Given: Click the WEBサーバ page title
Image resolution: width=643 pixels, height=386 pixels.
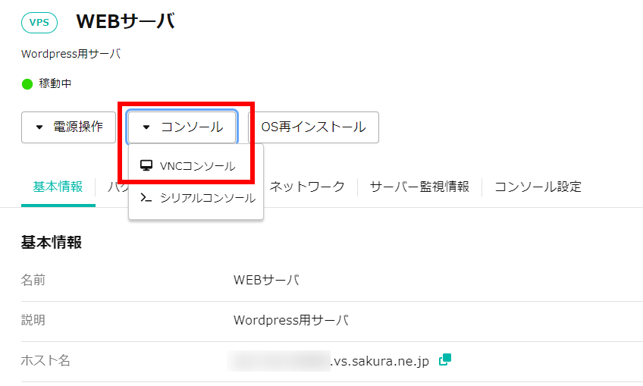Looking at the screenshot, I should click(126, 22).
